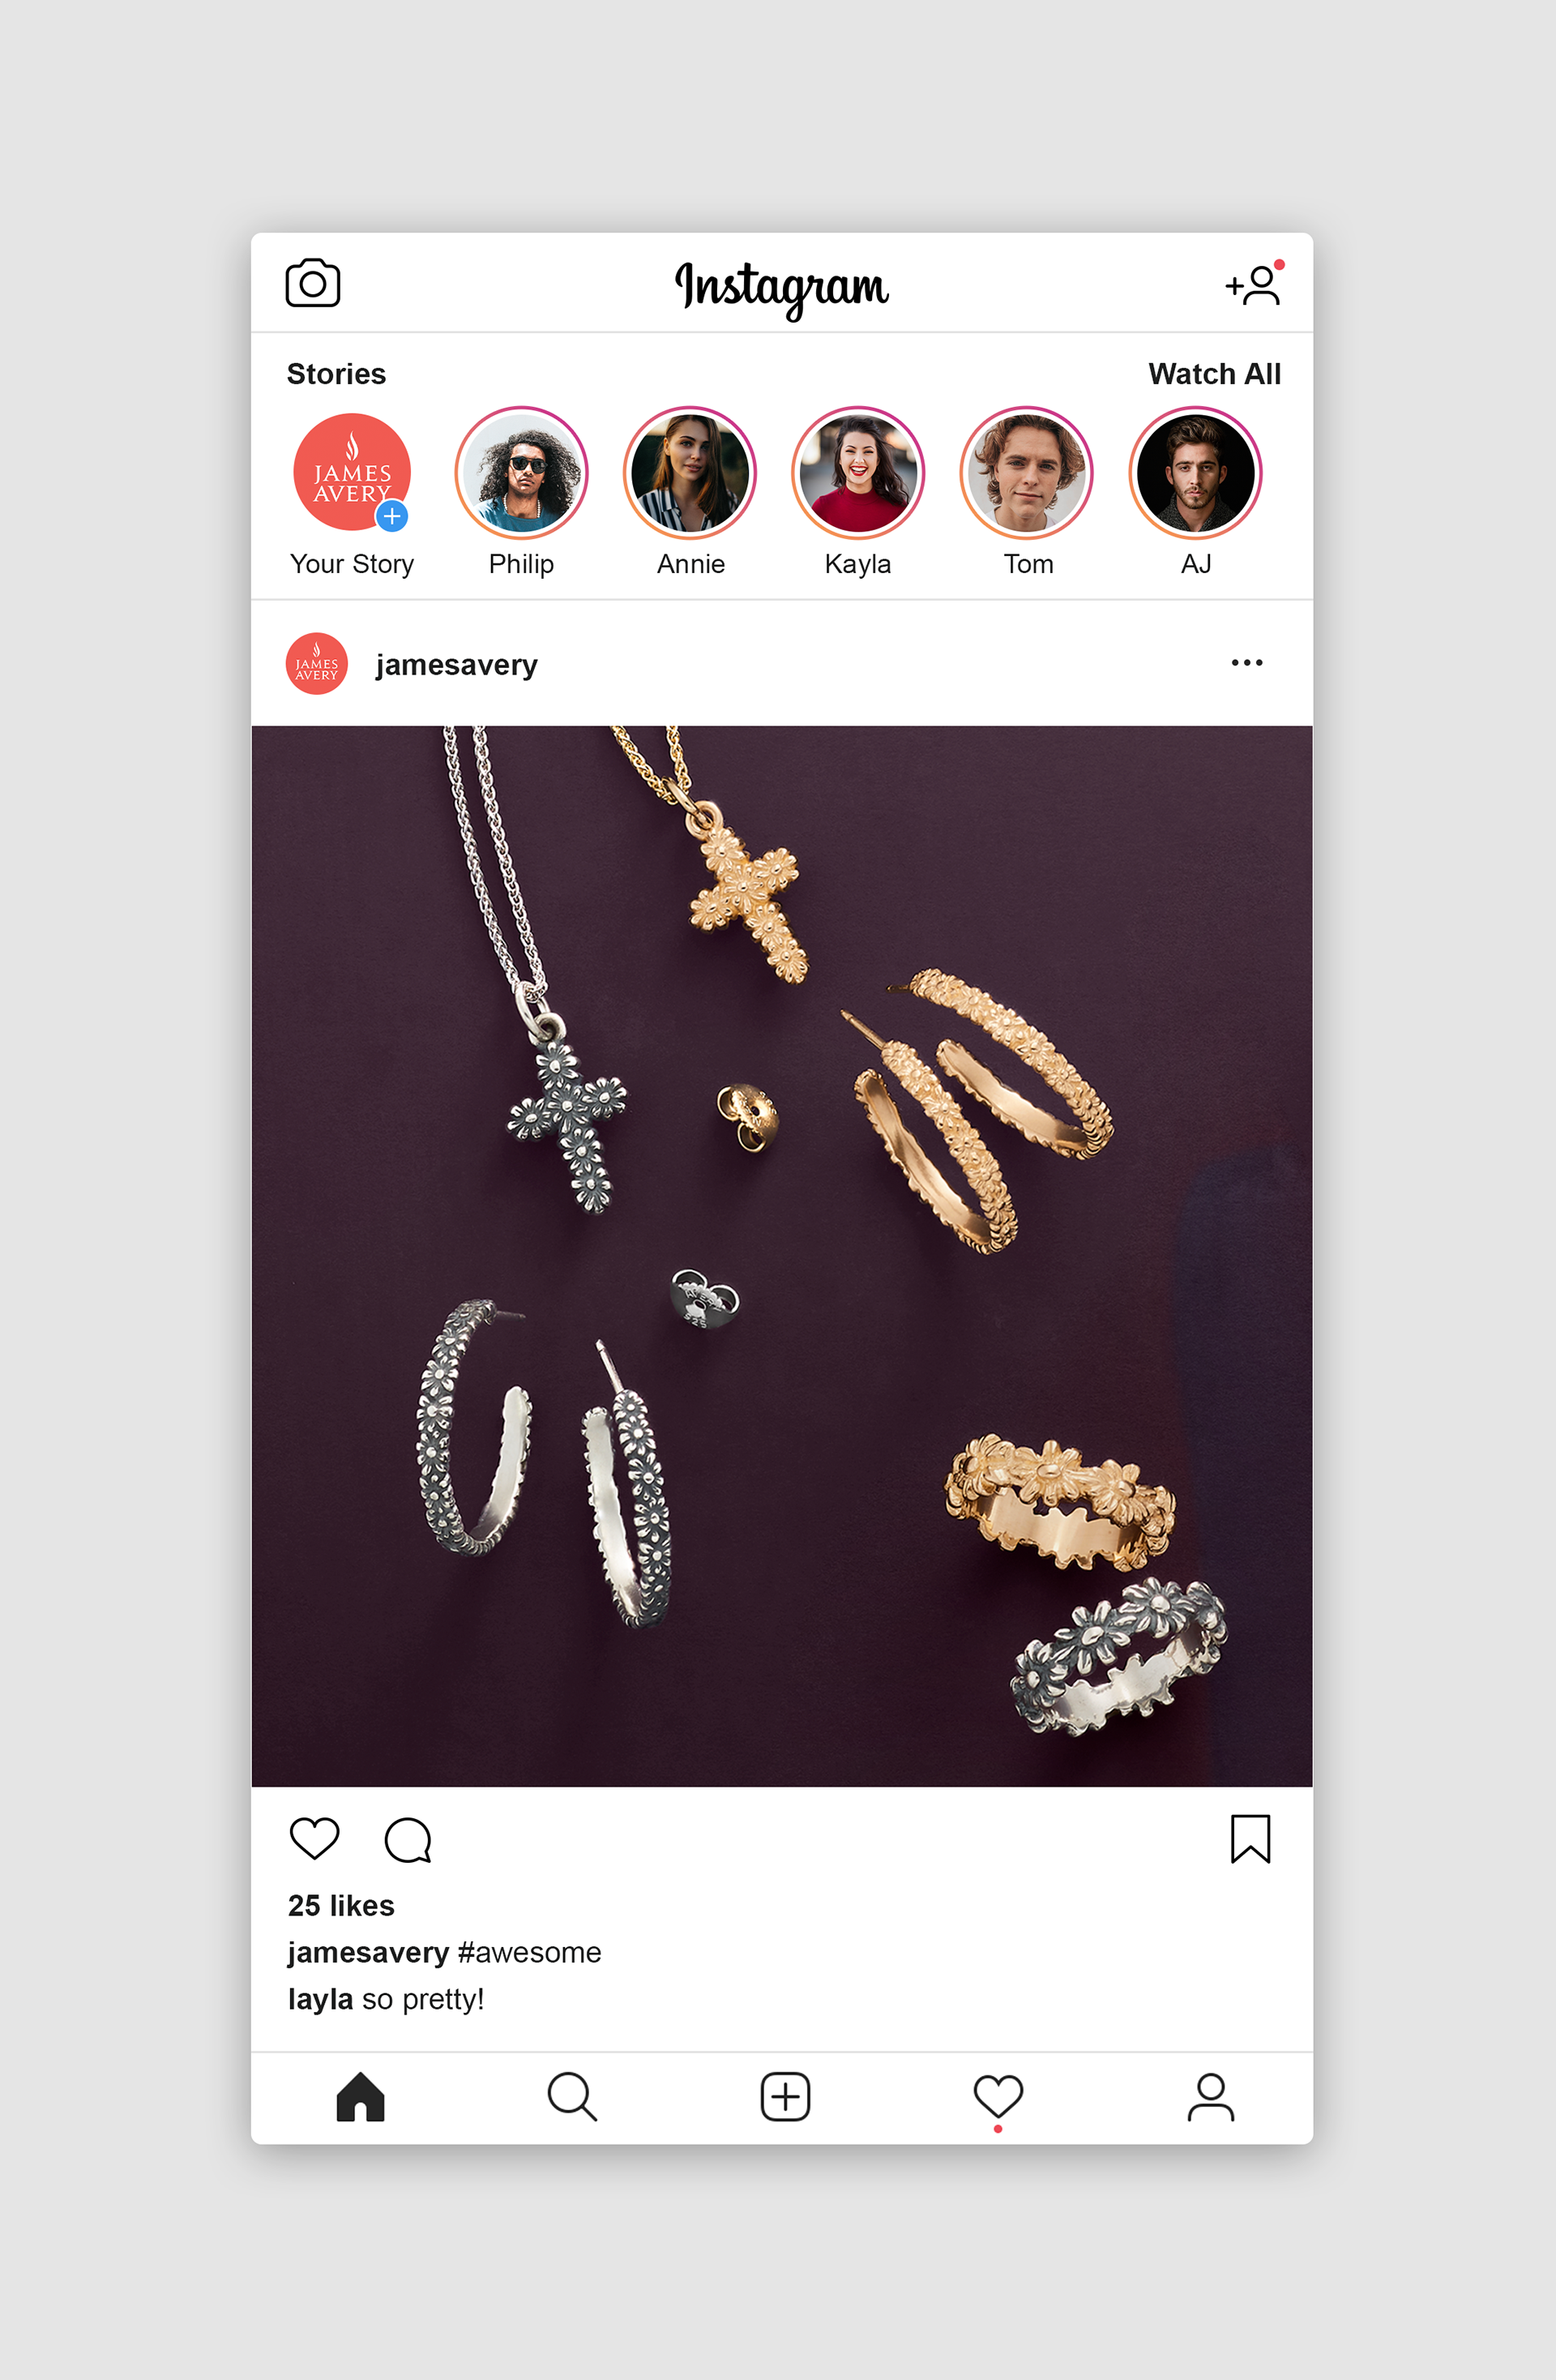This screenshot has height=2380, width=1556.
Task: Like the post with heart icon
Action: 314,1838
